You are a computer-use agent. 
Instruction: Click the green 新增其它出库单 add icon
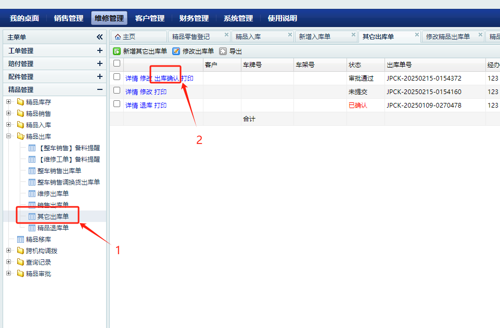coord(117,51)
